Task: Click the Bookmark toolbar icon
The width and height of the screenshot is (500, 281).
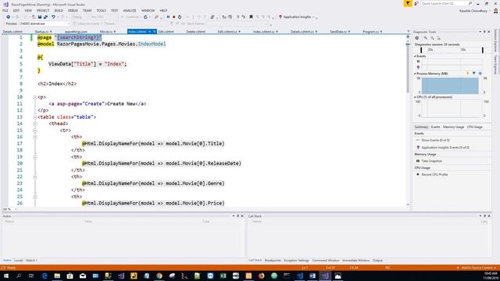Action: pos(251,17)
